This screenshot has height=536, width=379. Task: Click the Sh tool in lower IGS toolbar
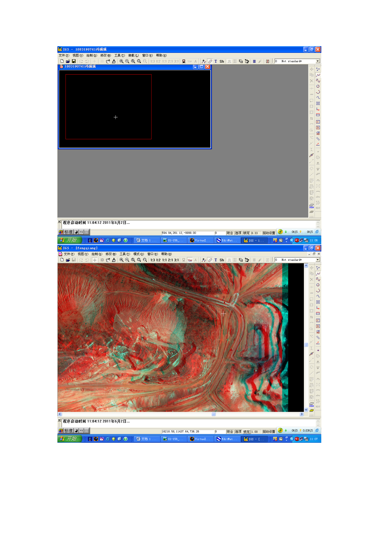tap(222, 260)
